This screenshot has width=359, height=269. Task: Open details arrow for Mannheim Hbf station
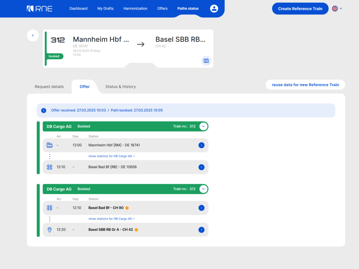coord(201,145)
